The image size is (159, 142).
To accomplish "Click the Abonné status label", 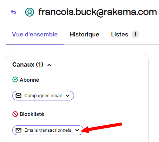I will coord(29,80).
